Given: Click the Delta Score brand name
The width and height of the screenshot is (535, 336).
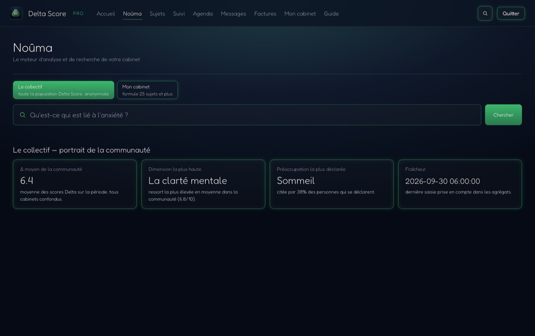Looking at the screenshot, I should point(47,14).
